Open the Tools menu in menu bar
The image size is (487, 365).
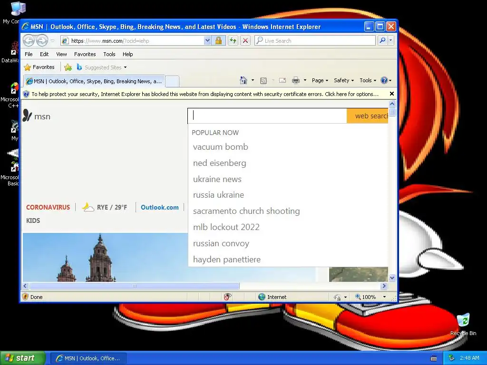tap(109, 54)
